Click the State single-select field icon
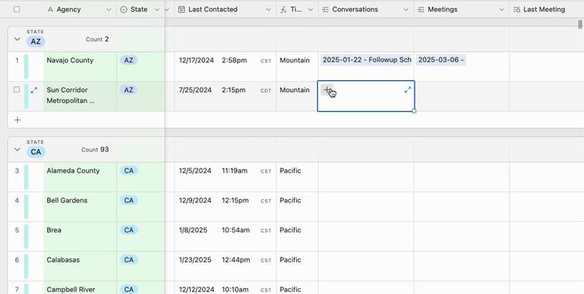 coord(124,9)
